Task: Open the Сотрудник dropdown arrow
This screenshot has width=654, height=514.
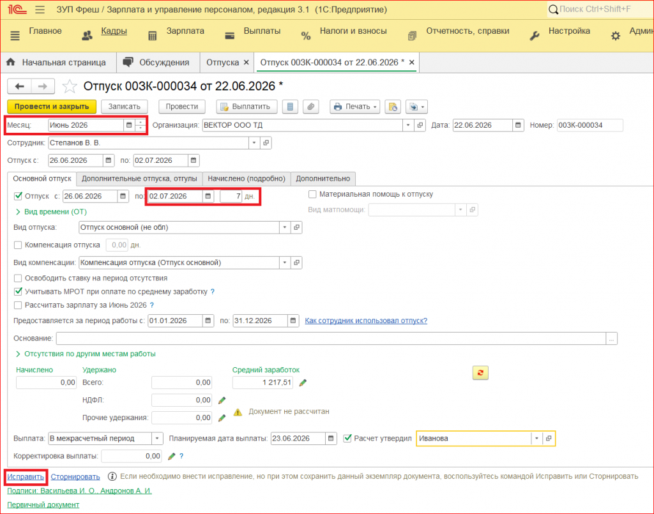Action: click(x=254, y=143)
